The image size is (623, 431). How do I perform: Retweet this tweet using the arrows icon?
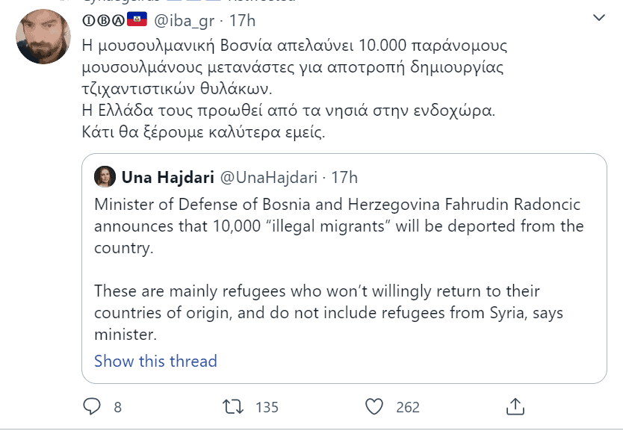233,406
